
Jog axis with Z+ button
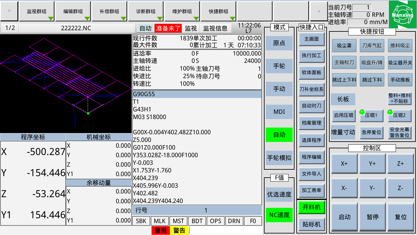tap(401, 164)
